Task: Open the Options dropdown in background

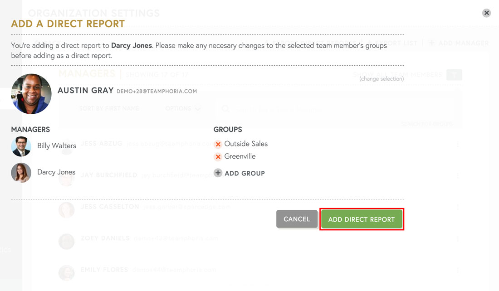Action: point(183,109)
